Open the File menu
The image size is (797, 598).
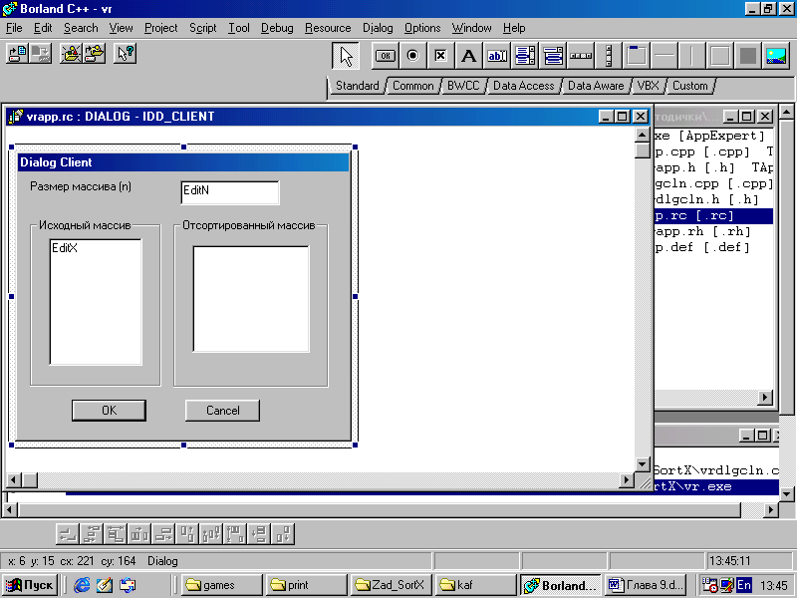[x=14, y=28]
